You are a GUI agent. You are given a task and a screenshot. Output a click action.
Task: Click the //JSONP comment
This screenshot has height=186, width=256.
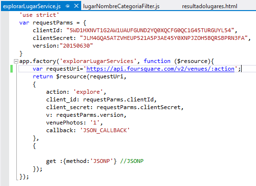132,161
